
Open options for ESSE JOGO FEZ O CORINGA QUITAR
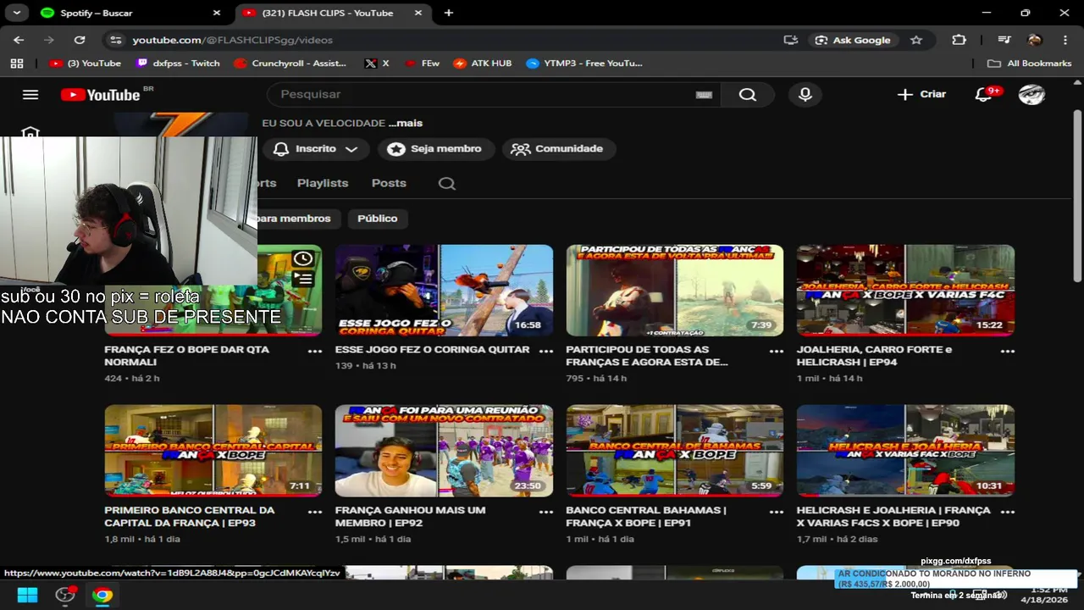[x=545, y=351]
